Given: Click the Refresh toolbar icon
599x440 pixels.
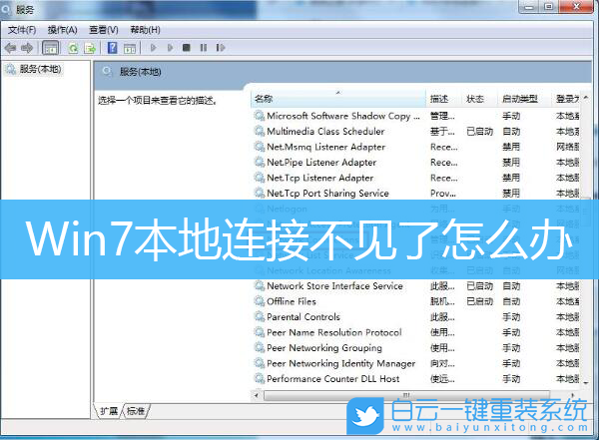Looking at the screenshot, I should pos(73,48).
